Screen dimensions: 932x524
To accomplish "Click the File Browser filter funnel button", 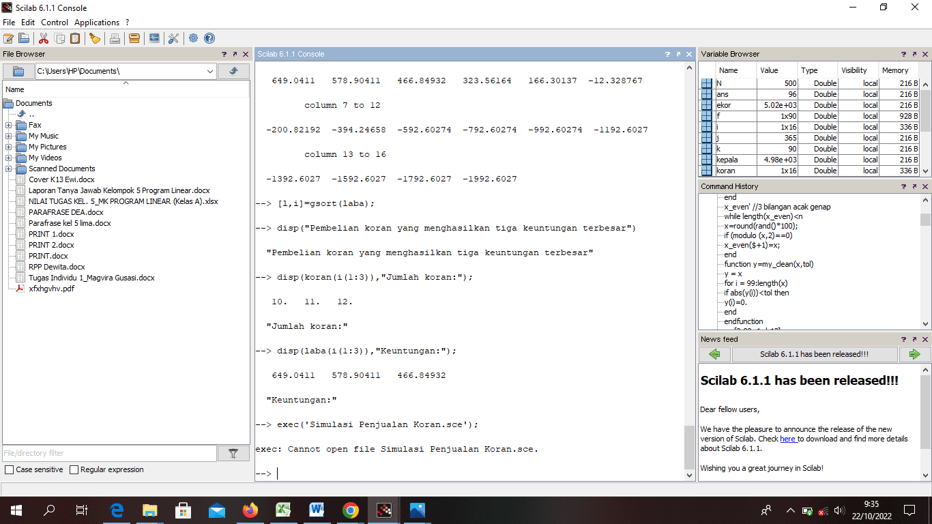I will click(233, 453).
